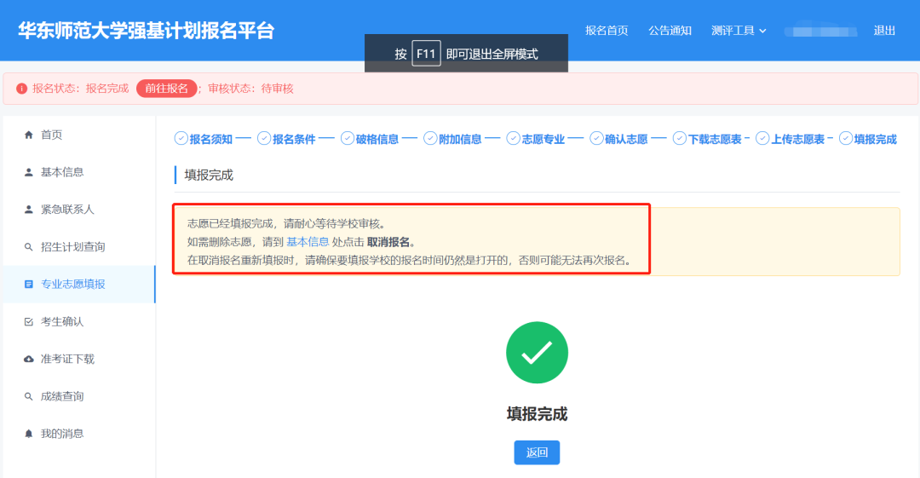Click the person icon beside 基本信息
This screenshot has width=920, height=478.
[28, 172]
